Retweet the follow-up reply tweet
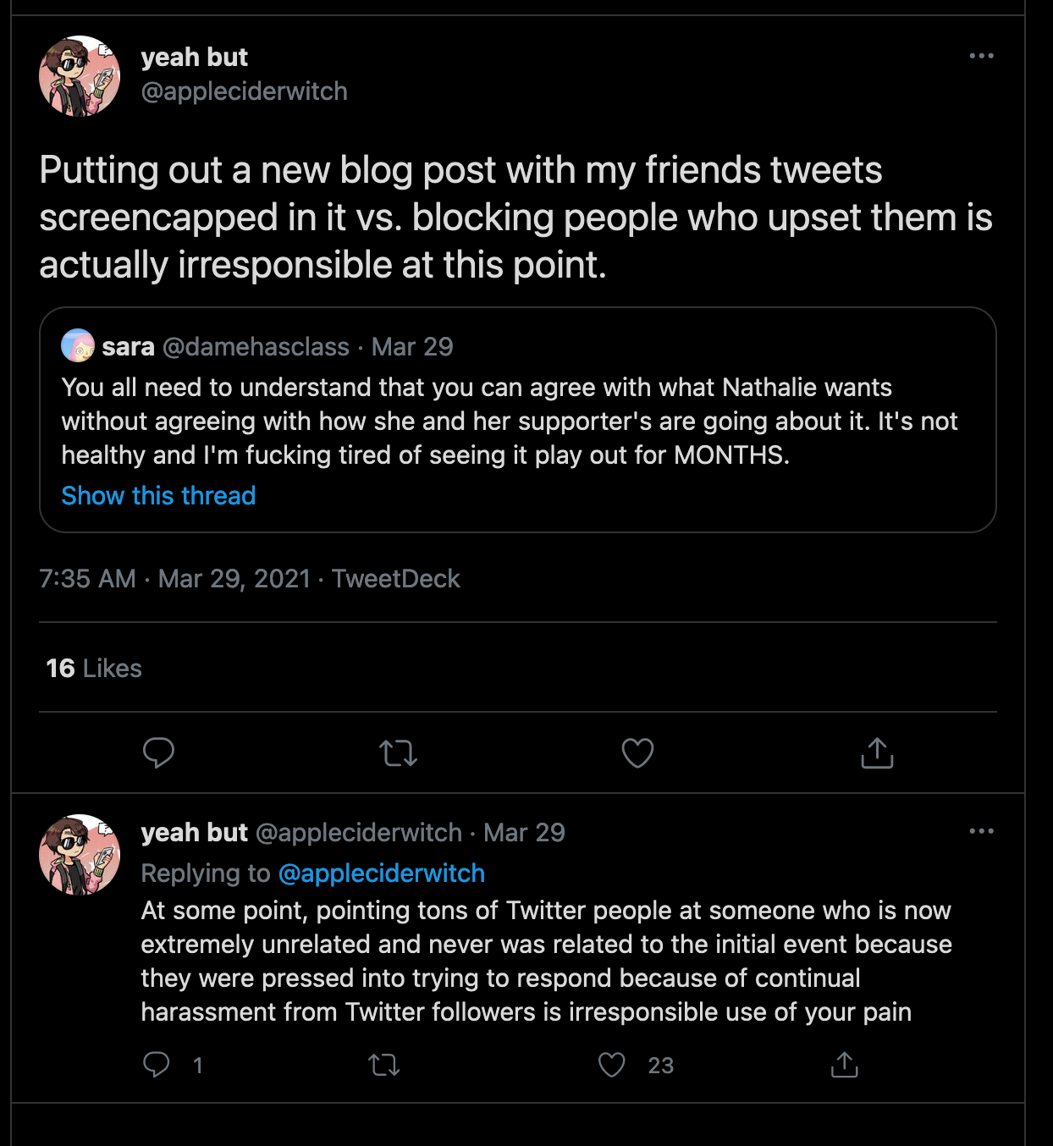The width and height of the screenshot is (1053, 1146). point(384,1065)
